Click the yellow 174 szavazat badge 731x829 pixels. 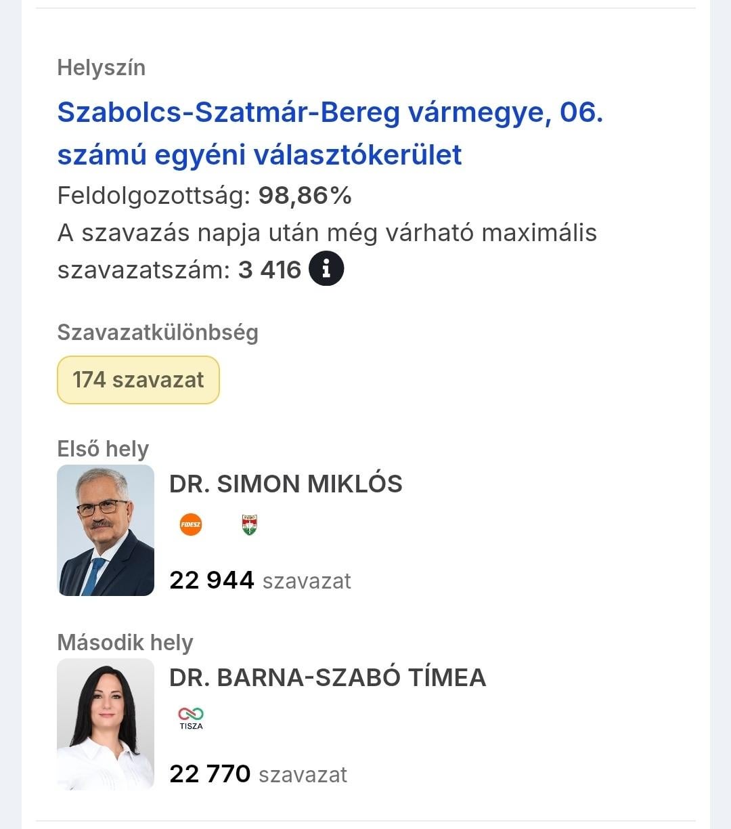(x=138, y=380)
